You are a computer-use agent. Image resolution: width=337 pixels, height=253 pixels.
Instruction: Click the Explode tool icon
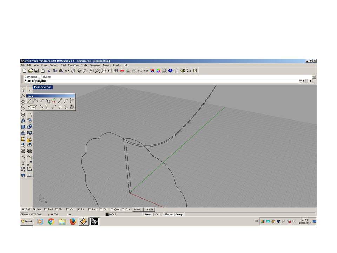(29, 139)
